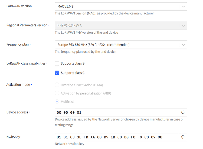Image resolution: width=203 pixels, height=149 pixels.
Task: Open the Frequency plan Europe 863-870 dropdown
Action: pyautogui.click(x=121, y=45)
